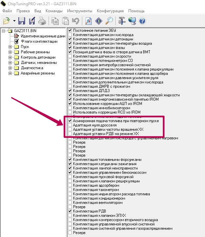Enable Комплектация адсорбером checkbox
The width and height of the screenshot is (205, 237).
point(70,185)
